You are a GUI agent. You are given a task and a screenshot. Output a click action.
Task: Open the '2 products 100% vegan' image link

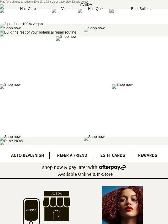(23, 24)
